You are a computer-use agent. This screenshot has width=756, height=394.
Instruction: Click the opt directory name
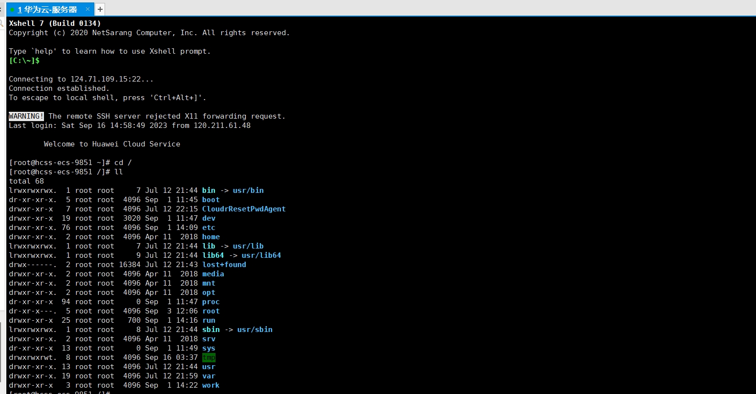click(x=209, y=292)
